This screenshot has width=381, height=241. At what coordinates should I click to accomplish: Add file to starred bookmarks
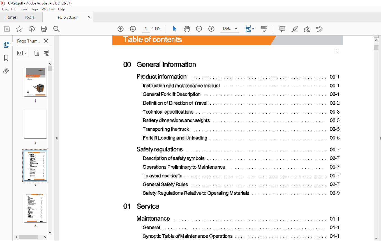pyautogui.click(x=19, y=29)
